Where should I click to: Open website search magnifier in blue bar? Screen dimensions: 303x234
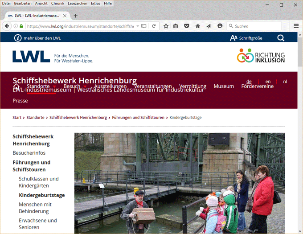(x=281, y=38)
